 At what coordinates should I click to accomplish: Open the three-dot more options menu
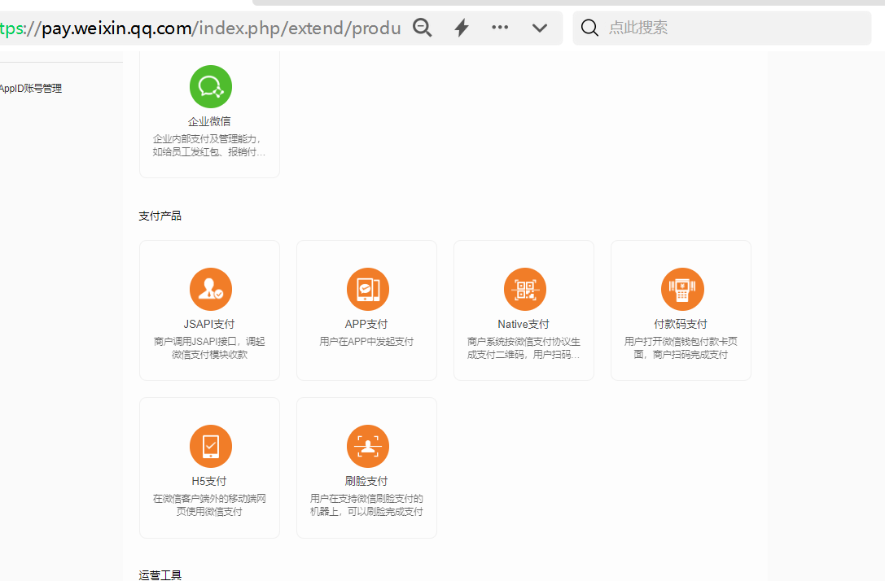(x=500, y=27)
